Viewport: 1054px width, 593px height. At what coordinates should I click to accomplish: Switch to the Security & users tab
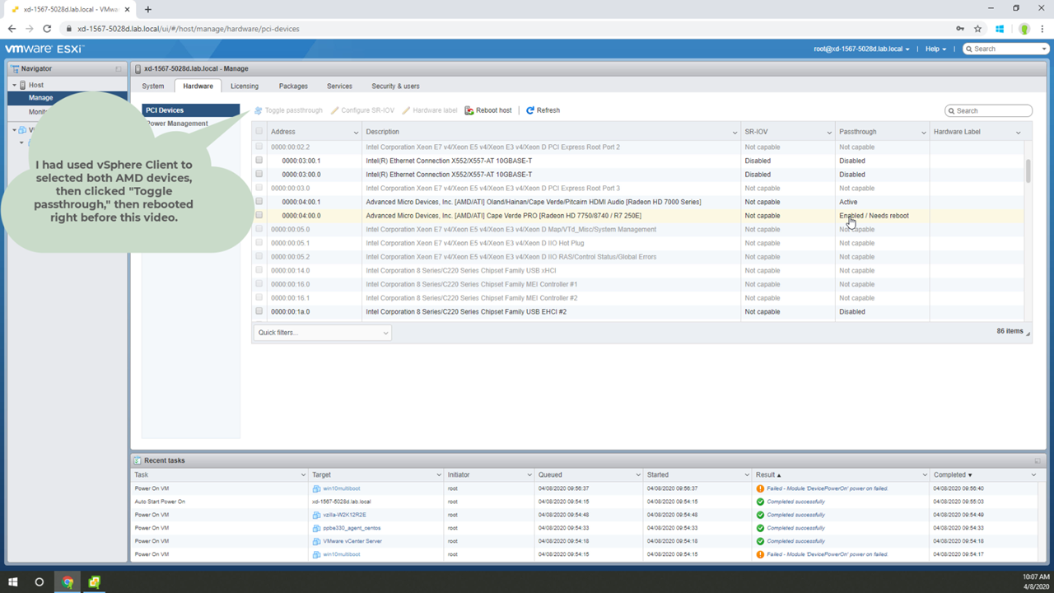click(395, 86)
